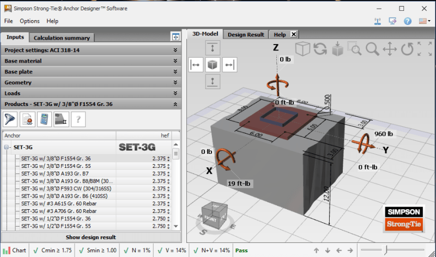Select the rotate view tool

(407, 49)
